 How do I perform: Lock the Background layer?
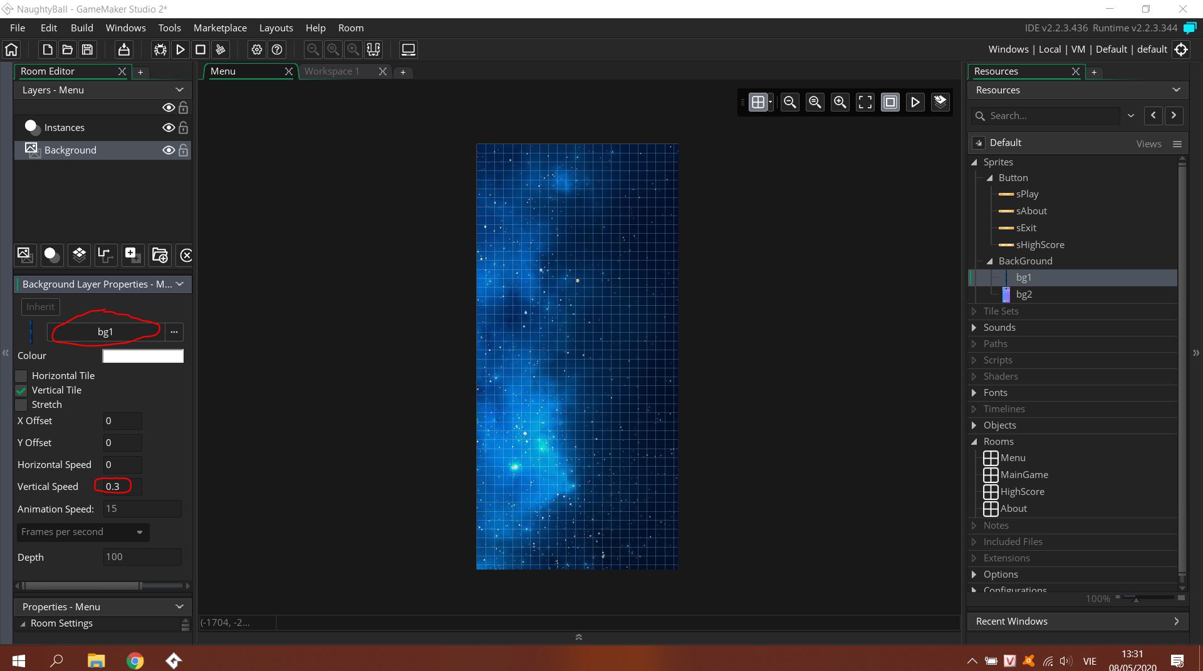pyautogui.click(x=183, y=150)
